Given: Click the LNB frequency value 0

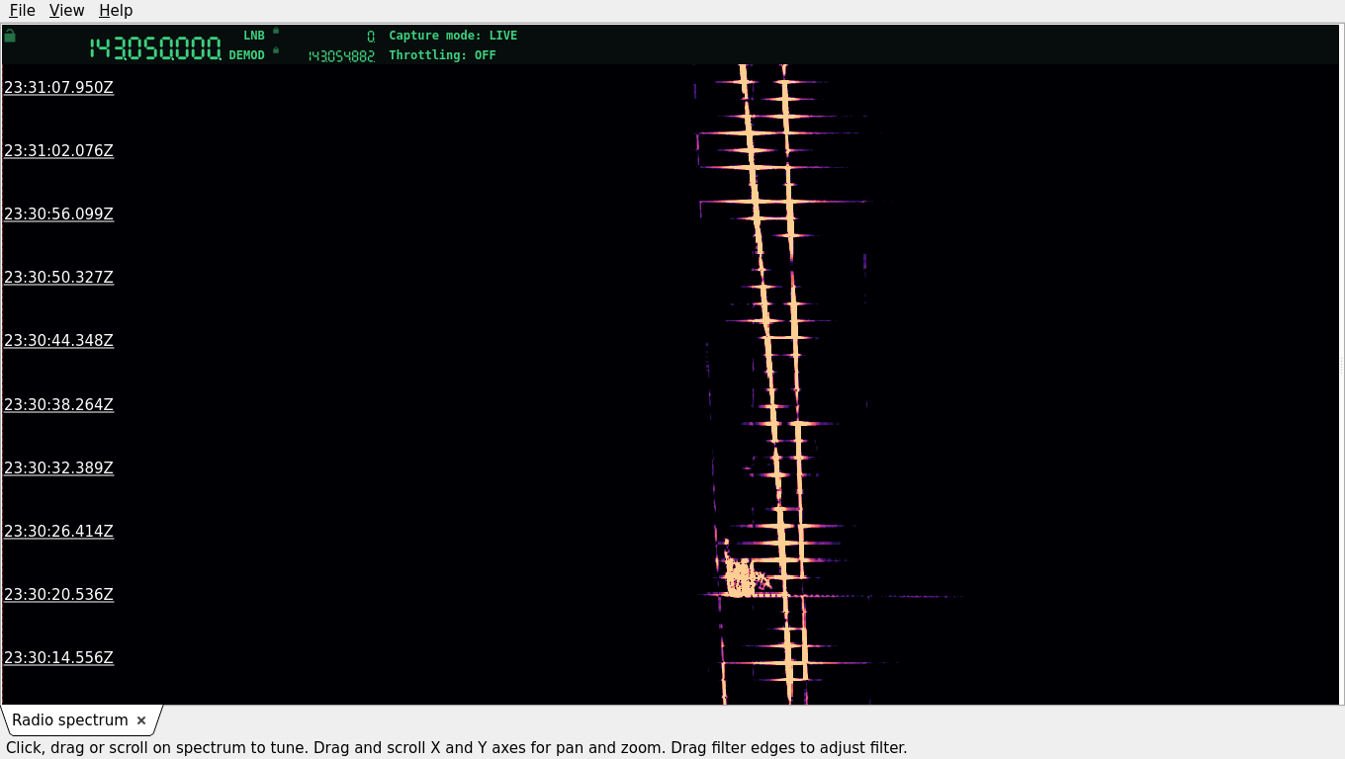Looking at the screenshot, I should [x=371, y=37].
